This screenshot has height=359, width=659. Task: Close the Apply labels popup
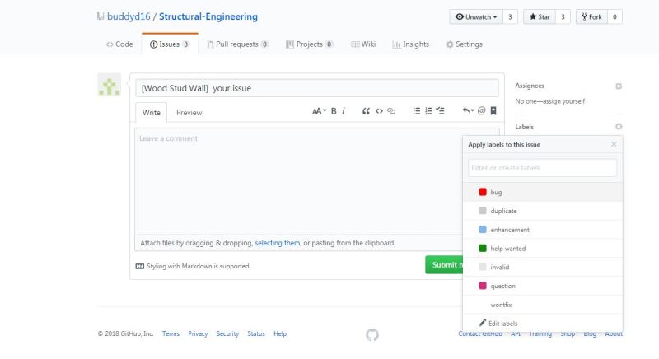(x=614, y=144)
